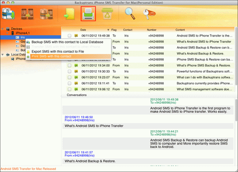This screenshot has height=172, width=238.
Task: Click the Conversations section label
Action: click(x=77, y=95)
